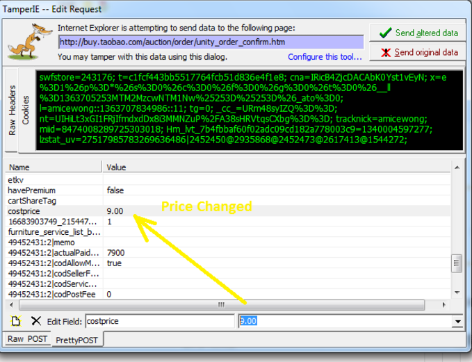Click the vertical scrollbar thumb

(457, 263)
